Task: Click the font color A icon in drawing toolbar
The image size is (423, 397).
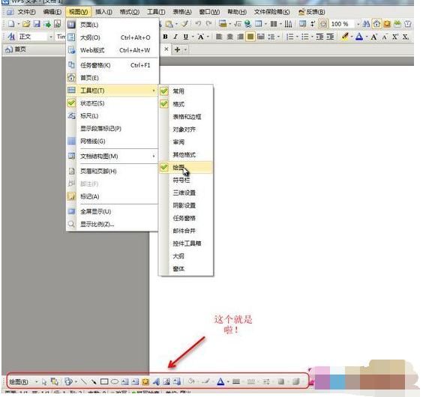Action: (220, 381)
